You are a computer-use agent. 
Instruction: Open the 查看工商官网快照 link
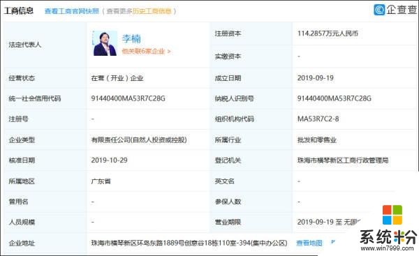(x=71, y=11)
